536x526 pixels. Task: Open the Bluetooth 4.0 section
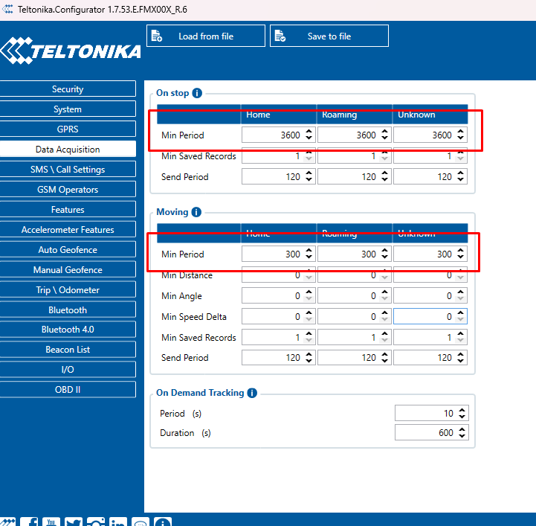point(68,330)
